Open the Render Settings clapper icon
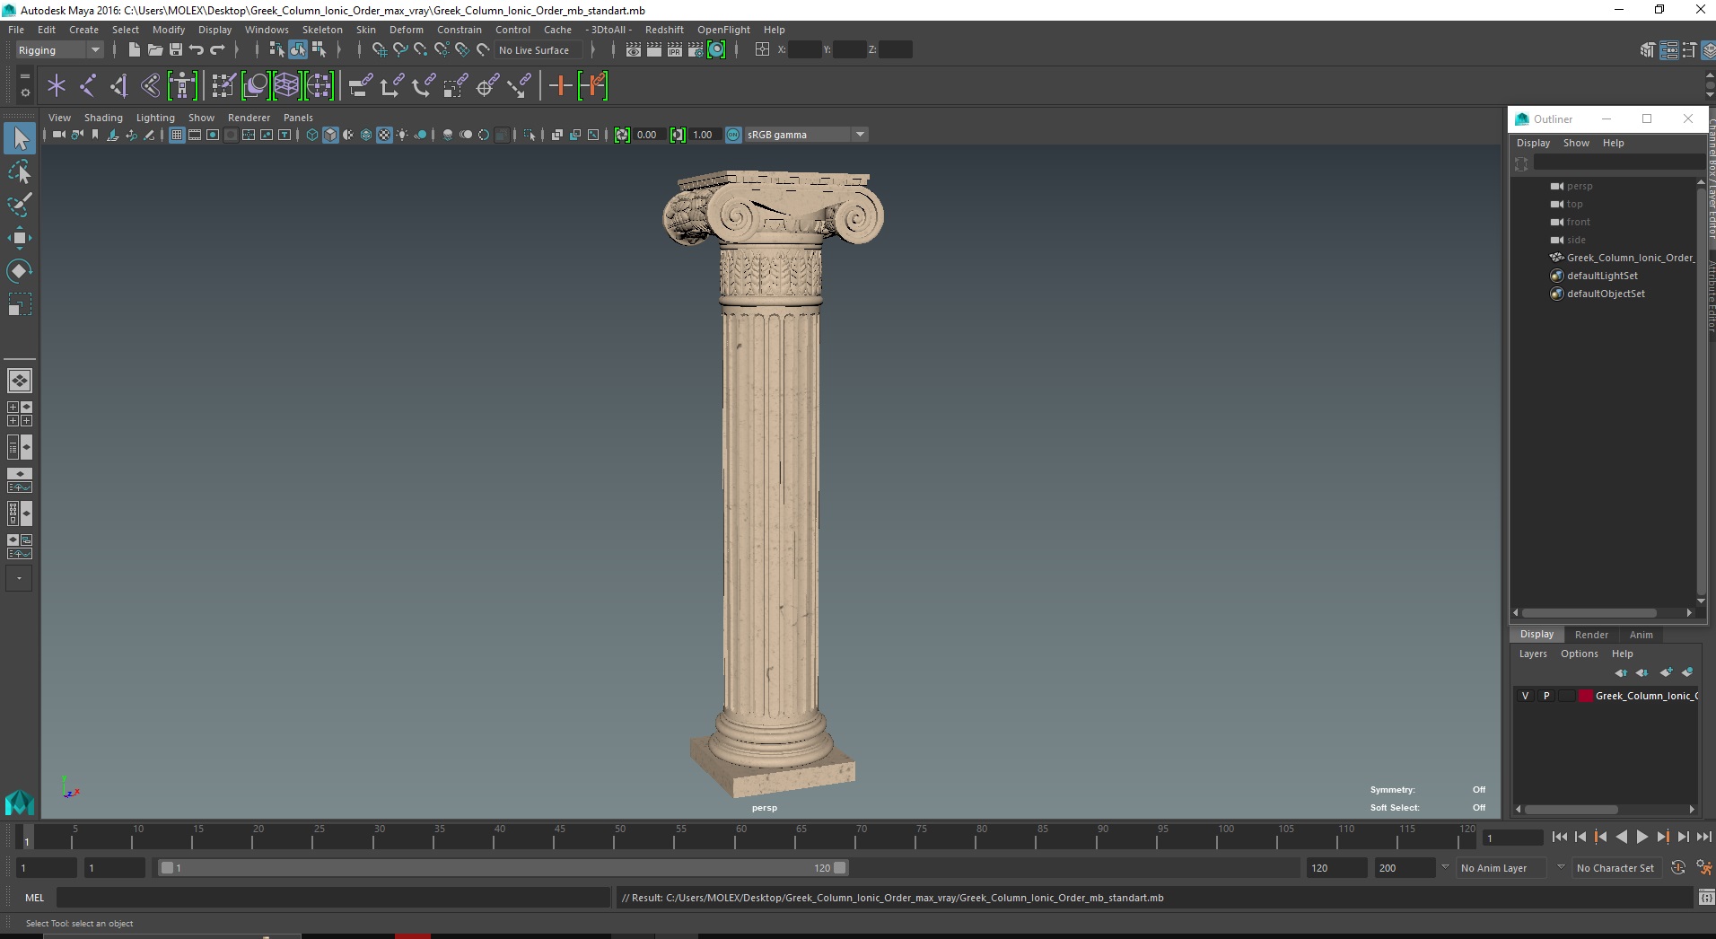 [x=696, y=50]
